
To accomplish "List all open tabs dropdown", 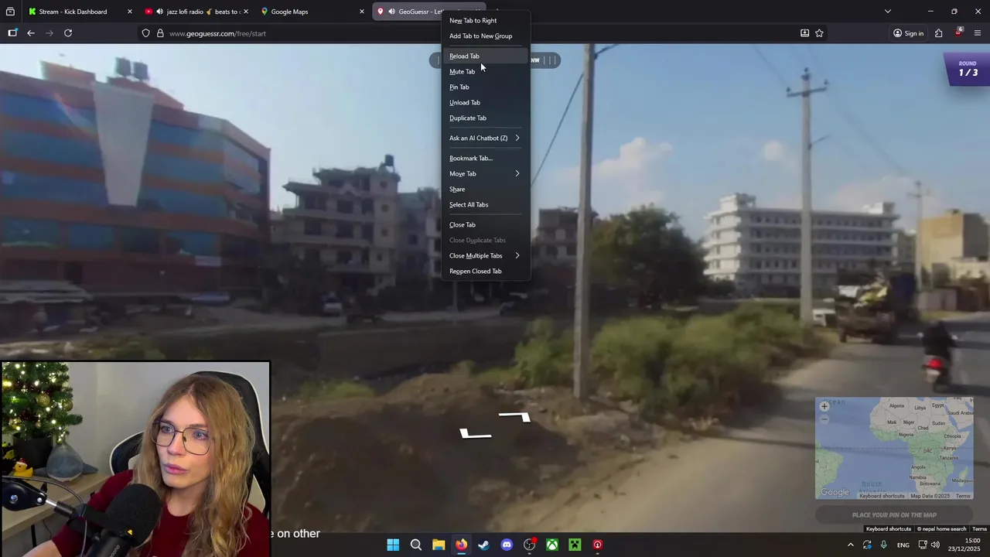I will (888, 12).
